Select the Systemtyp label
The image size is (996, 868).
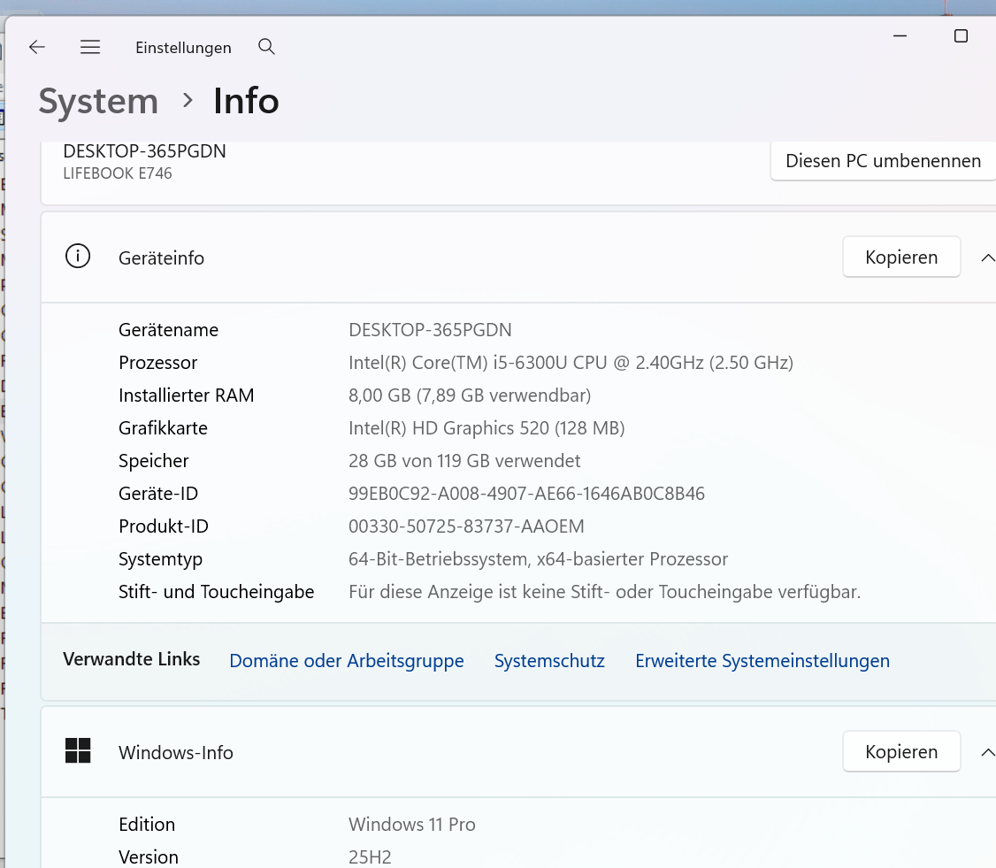160,559
